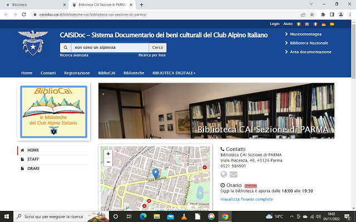Click the Windows taskbar search box
Image resolution: width=356 pixels, height=222 pixels.
pos(61,216)
